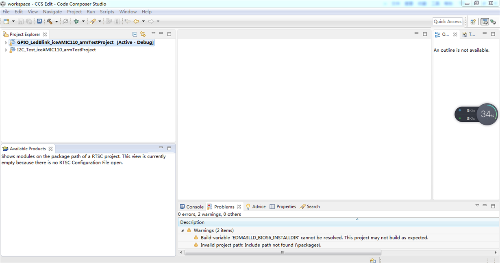Screen dimensions: 500x263
Task: Close the Problems tab
Action: 239,207
